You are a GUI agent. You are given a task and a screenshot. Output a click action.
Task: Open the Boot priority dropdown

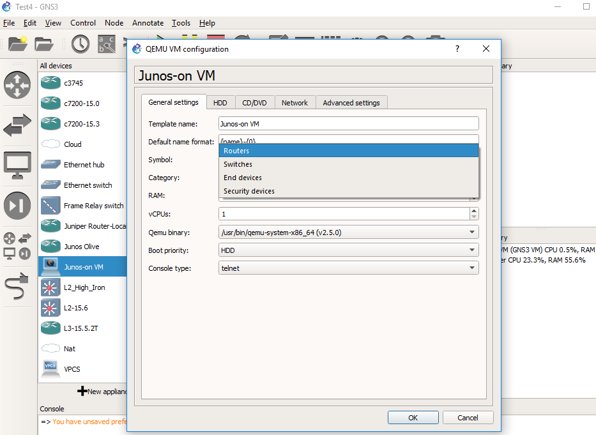(x=349, y=250)
